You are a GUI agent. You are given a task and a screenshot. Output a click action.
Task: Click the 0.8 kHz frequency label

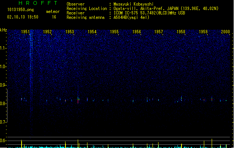[3, 104]
